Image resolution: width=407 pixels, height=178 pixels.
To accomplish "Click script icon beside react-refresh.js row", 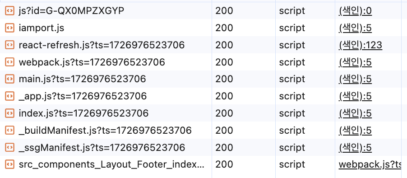I will click(x=9, y=45).
